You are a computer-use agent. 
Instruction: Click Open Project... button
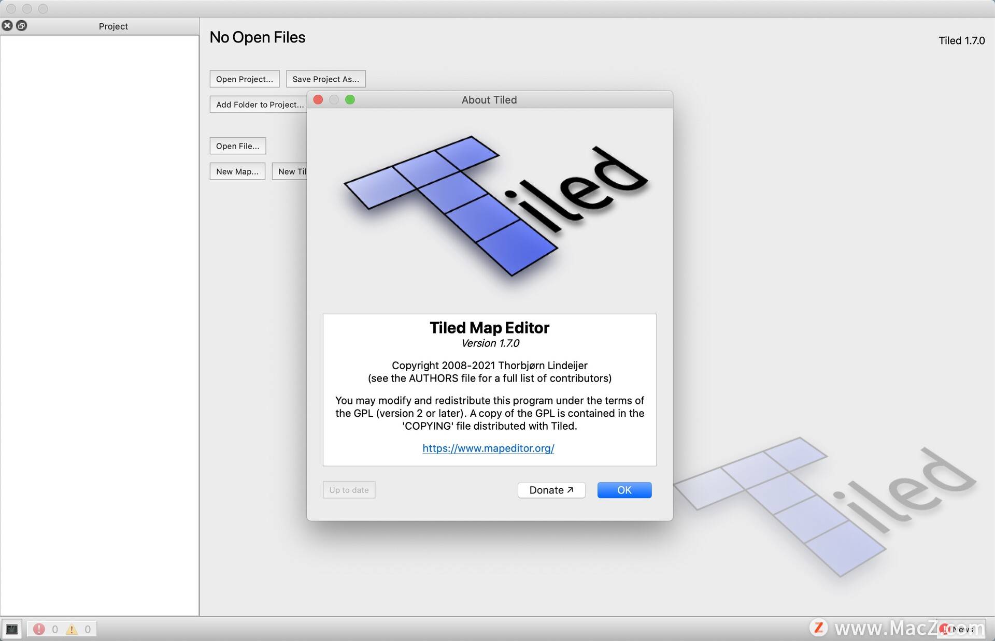[244, 79]
